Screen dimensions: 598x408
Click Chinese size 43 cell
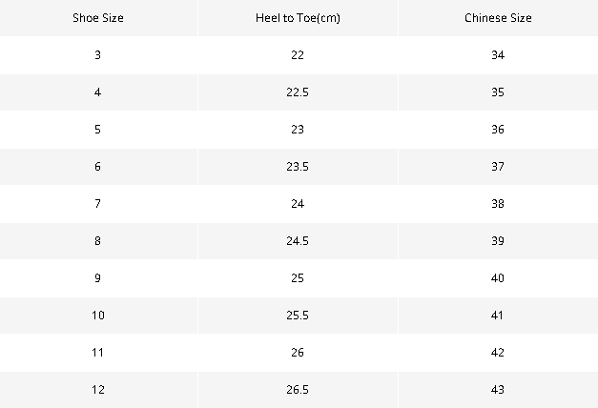tap(498, 390)
